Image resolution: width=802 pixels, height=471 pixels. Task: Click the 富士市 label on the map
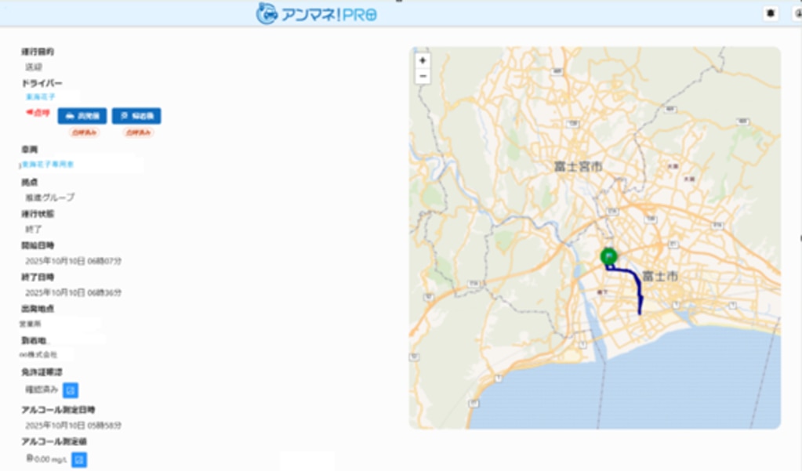point(659,277)
